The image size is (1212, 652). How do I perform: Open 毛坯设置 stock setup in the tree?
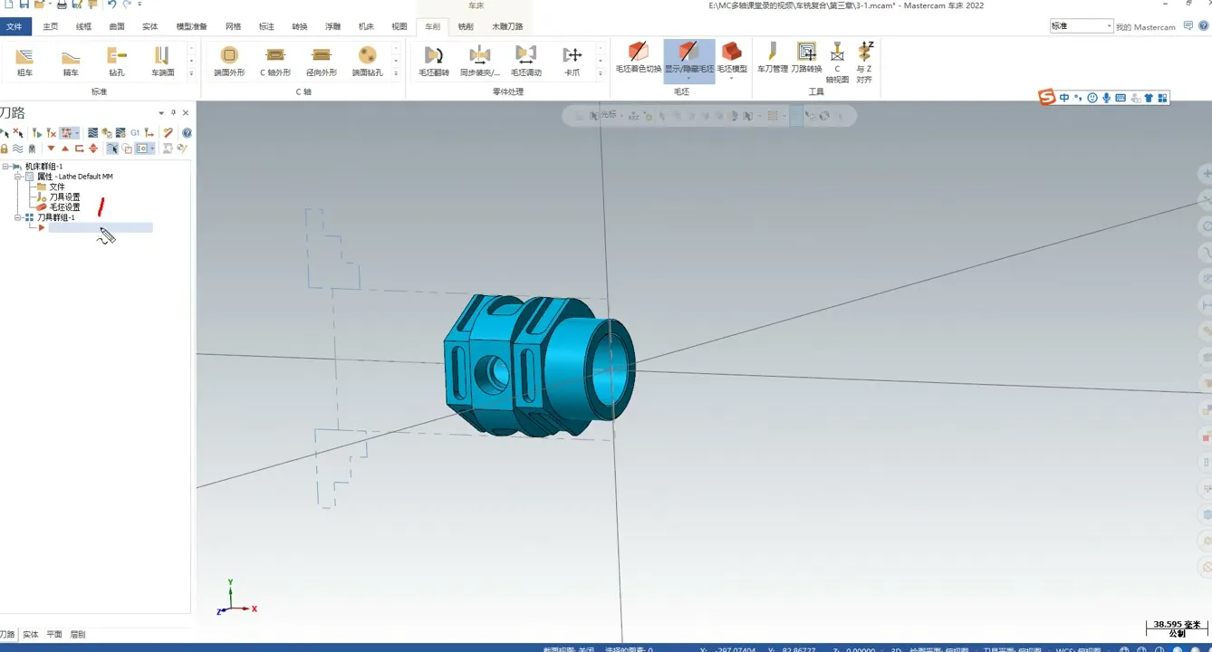tap(64, 207)
